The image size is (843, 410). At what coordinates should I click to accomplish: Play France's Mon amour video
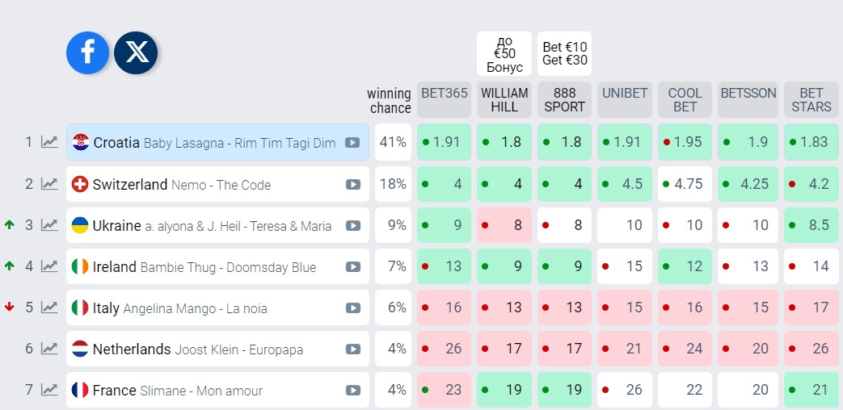tap(352, 390)
